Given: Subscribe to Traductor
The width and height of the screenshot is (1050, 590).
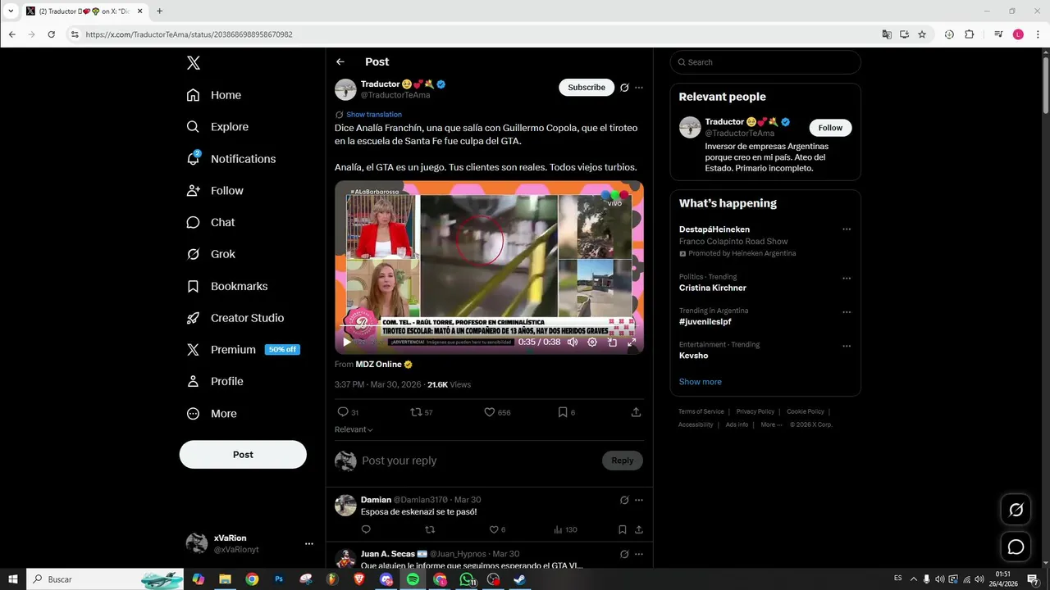Looking at the screenshot, I should (587, 88).
